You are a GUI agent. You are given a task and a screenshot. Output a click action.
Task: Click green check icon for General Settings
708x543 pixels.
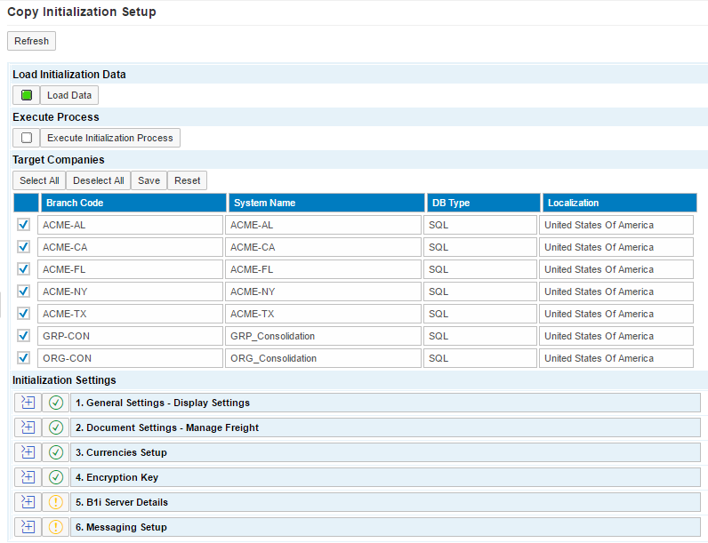click(56, 403)
